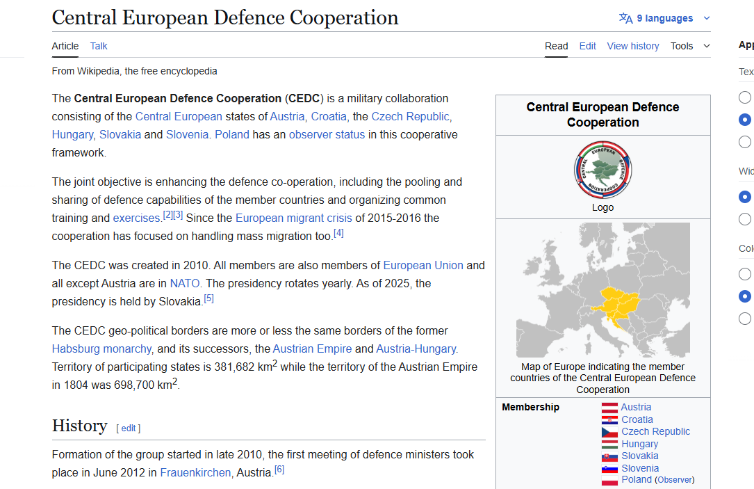Open the Observer link beside Poland
This screenshot has width=754, height=489.
coord(675,480)
